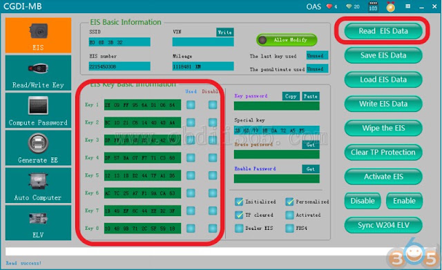This screenshot has height=270, width=442.
Task: Check the Dealer EIS checkbox
Action: click(239, 229)
